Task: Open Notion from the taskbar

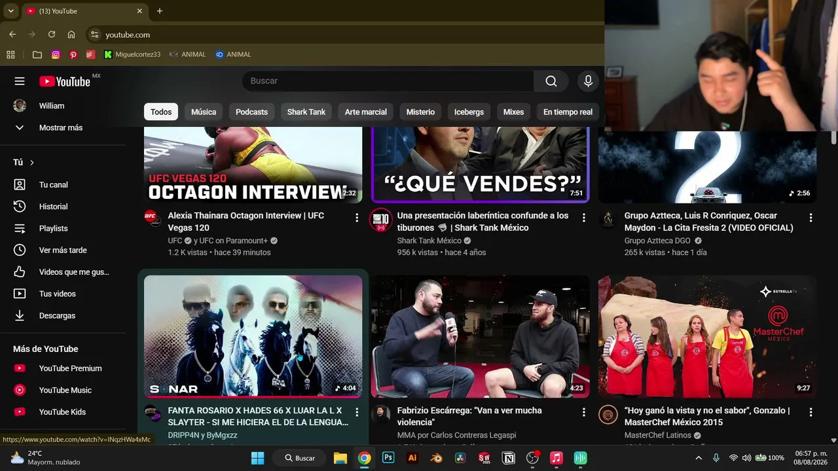Action: [508, 458]
